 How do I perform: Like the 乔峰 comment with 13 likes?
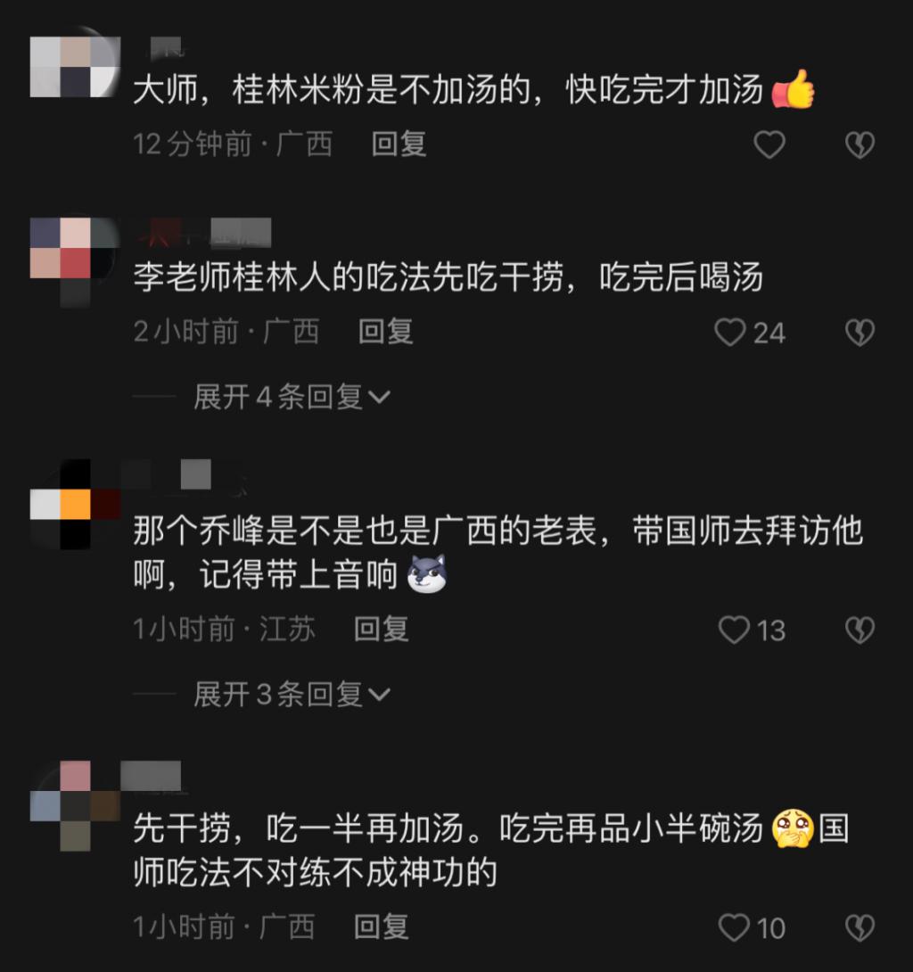click(734, 630)
